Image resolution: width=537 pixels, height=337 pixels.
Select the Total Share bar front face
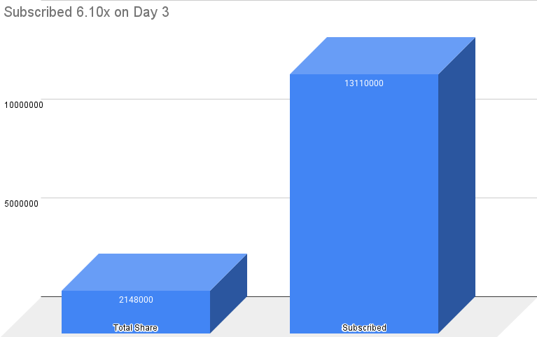pos(136,313)
